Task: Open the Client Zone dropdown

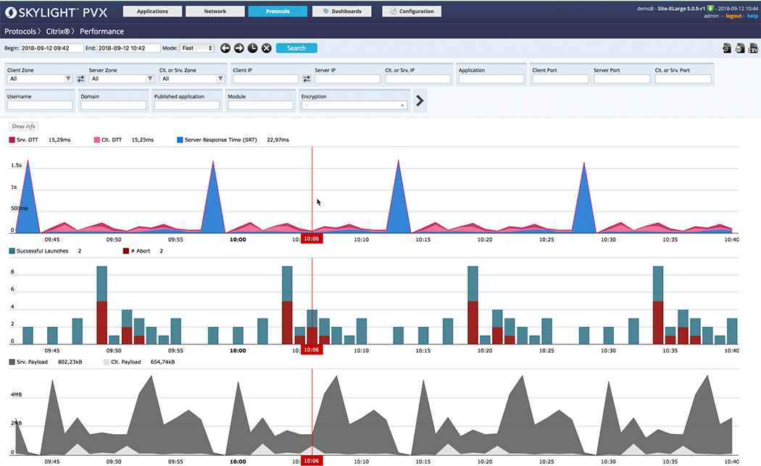Action: click(x=39, y=78)
